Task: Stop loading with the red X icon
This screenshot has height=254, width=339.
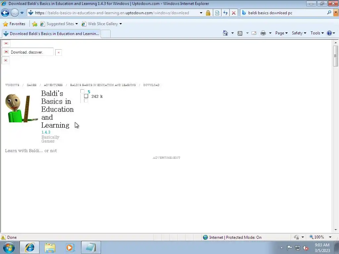Action: 234,13
